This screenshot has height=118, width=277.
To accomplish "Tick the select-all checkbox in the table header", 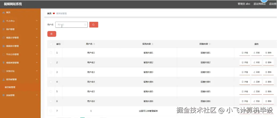I will click(51, 44).
